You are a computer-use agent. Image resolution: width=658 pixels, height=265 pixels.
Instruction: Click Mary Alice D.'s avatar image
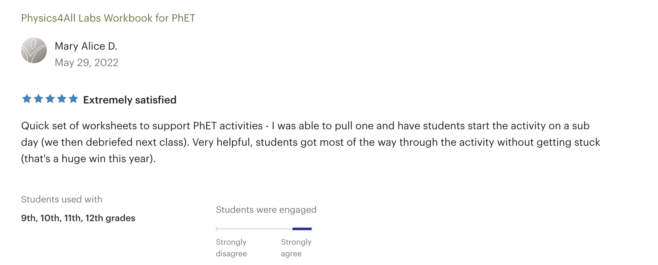pyautogui.click(x=34, y=50)
